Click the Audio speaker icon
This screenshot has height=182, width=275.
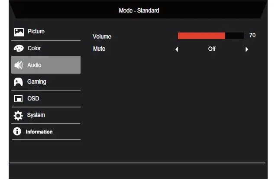(19, 65)
